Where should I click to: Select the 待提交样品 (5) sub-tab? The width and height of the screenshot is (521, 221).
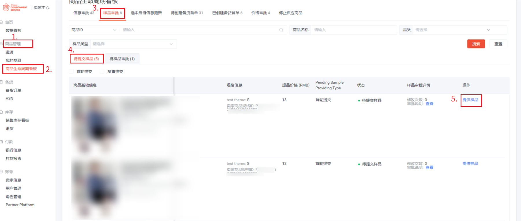(86, 59)
